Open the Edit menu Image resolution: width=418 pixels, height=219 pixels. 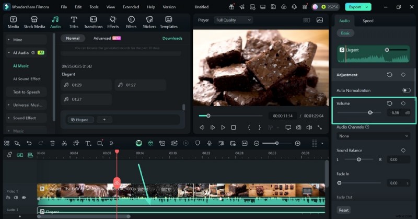click(x=78, y=7)
